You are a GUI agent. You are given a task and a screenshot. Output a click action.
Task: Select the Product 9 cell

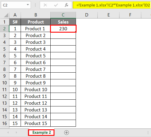(36, 83)
